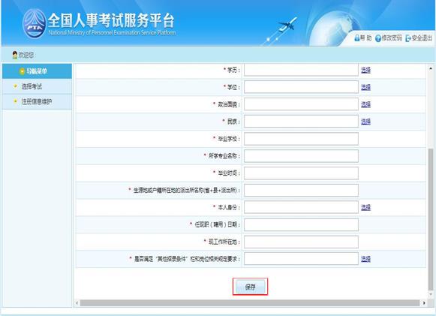Open 选择 picker for 本人身份

coord(365,207)
